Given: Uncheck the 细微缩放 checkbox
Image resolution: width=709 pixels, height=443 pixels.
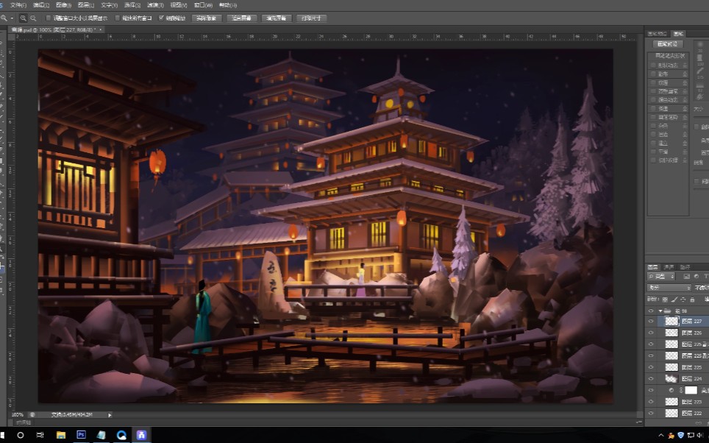Looking at the screenshot, I should [x=161, y=18].
